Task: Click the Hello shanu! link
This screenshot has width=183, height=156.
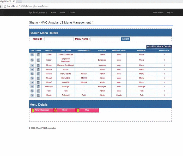Action: click(158, 12)
